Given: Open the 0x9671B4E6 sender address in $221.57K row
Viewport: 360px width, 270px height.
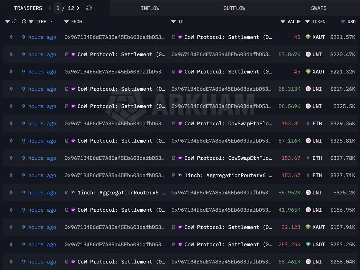Looking at the screenshot, I should tap(115, 37).
